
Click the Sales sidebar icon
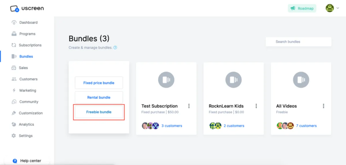(14, 68)
